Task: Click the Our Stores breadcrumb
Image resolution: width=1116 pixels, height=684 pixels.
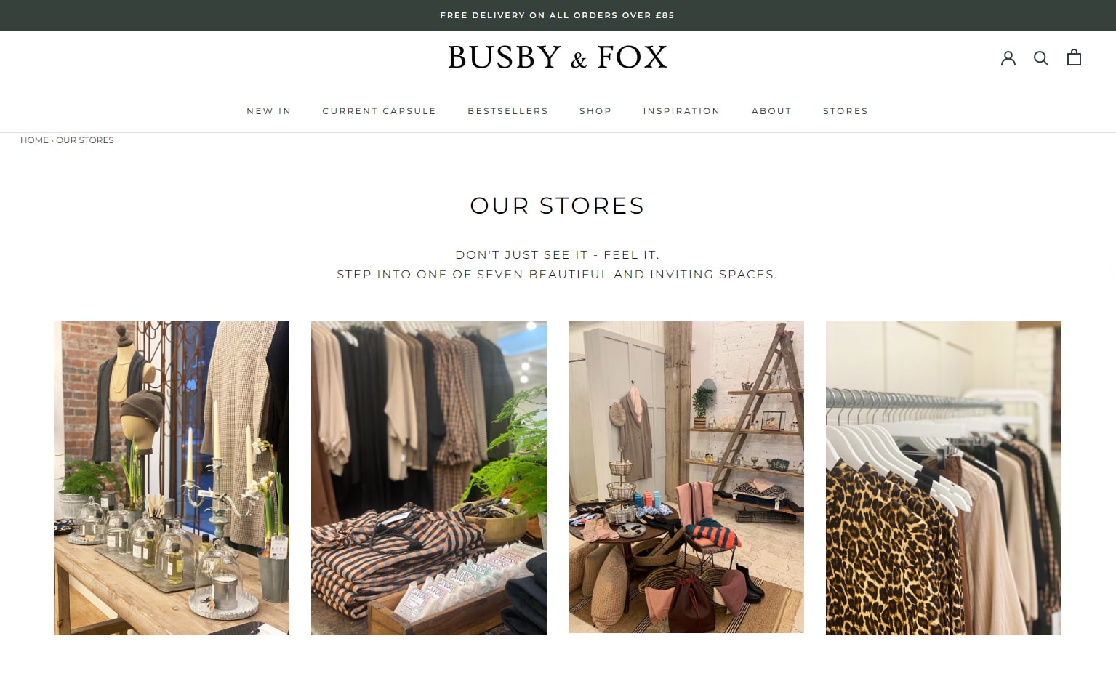Action: tap(85, 140)
